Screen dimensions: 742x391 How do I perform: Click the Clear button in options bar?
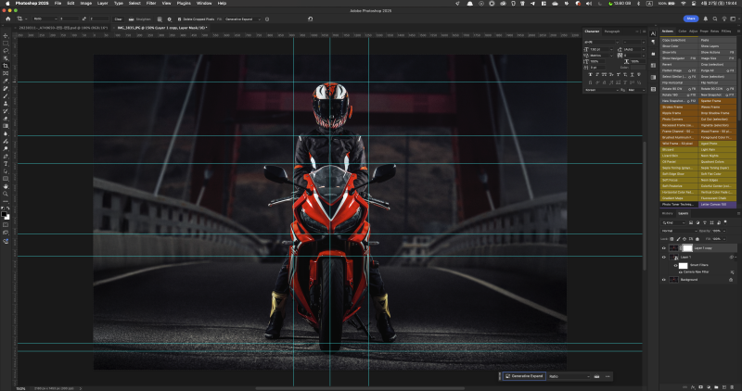click(118, 18)
